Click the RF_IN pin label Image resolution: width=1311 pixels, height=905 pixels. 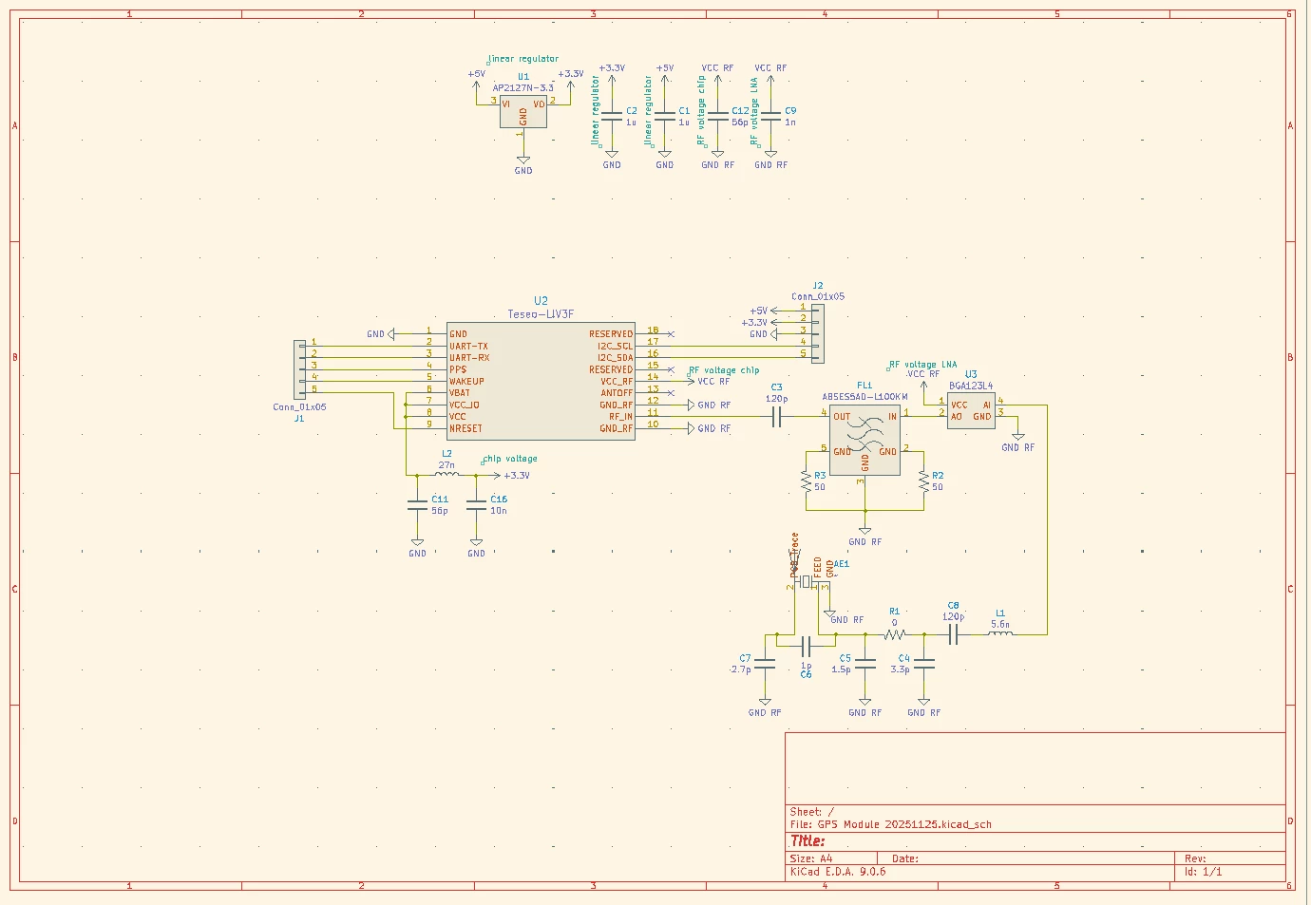[620, 417]
